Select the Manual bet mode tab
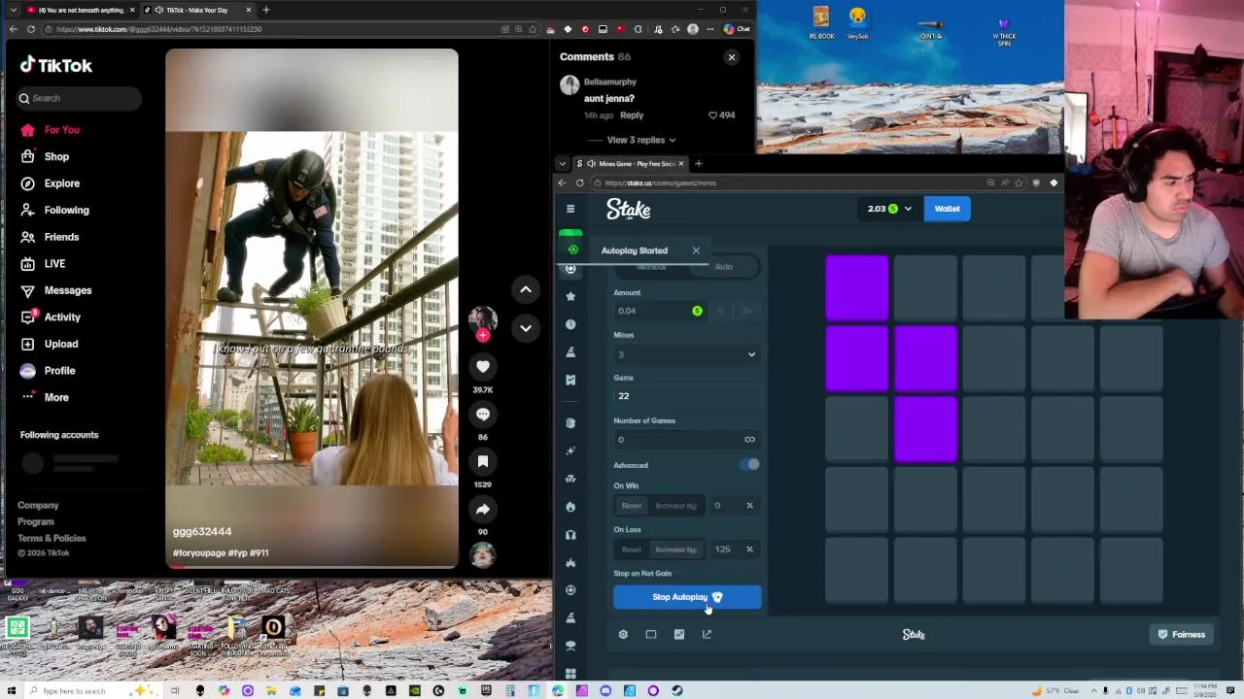Image resolution: width=1244 pixels, height=699 pixels. tap(652, 267)
